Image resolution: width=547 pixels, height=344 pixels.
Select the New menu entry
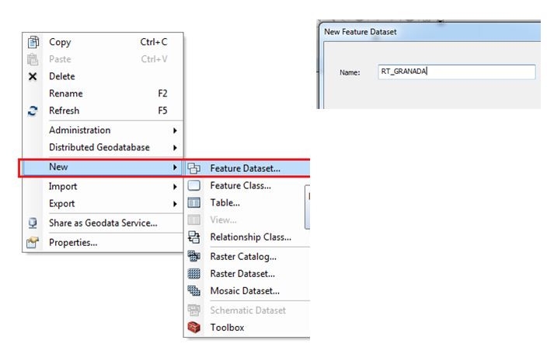click(58, 167)
